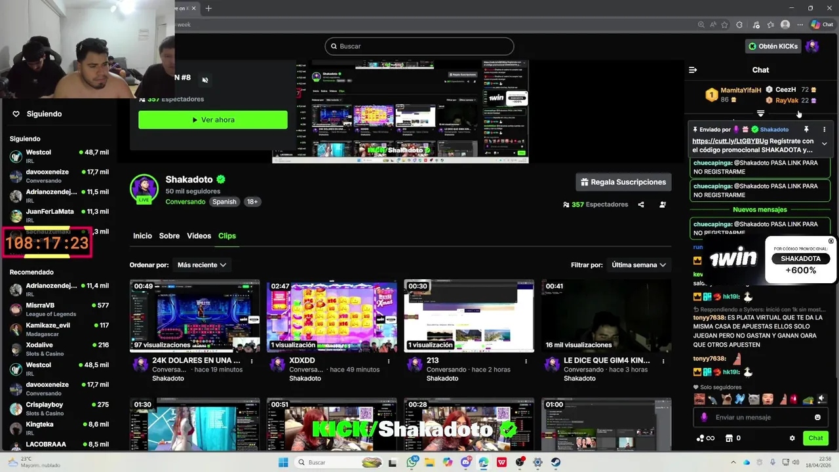
Task: Open pinned message three-dot options
Action: pos(824,130)
